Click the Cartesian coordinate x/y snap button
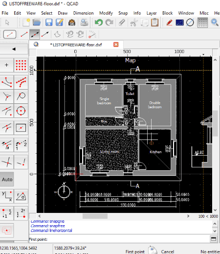Viewport: 220px width, 254px height. (6, 196)
